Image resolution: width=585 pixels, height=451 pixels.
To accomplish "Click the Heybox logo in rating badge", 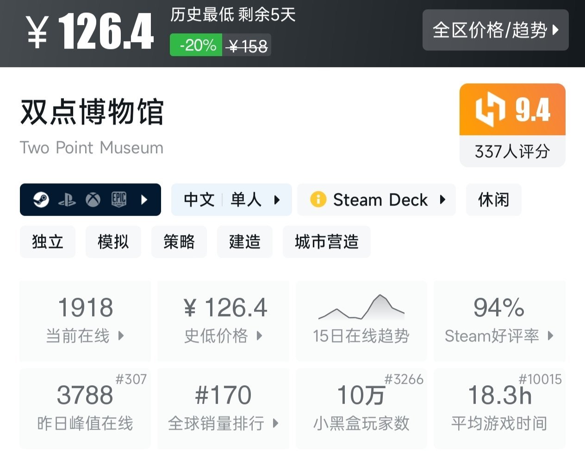I will 490,110.
